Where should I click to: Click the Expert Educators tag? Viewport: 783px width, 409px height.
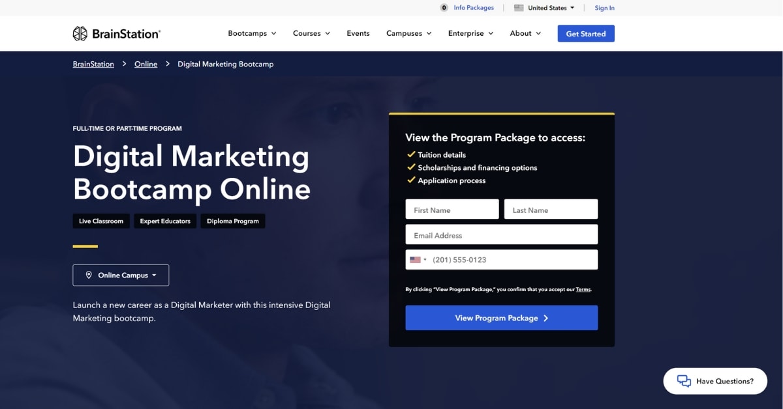[x=165, y=221]
